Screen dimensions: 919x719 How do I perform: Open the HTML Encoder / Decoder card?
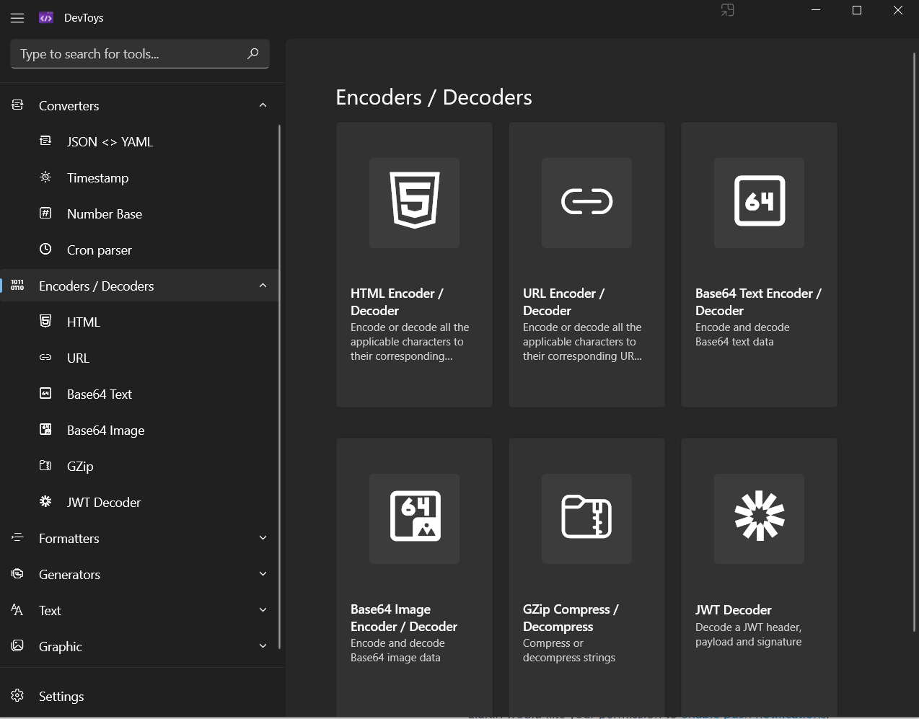[415, 265]
